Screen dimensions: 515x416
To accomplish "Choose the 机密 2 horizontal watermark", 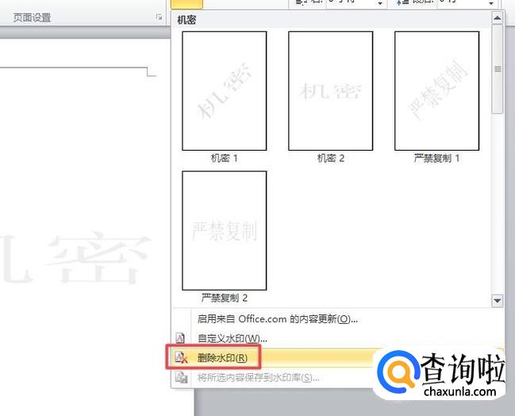I will pyautogui.click(x=330, y=91).
